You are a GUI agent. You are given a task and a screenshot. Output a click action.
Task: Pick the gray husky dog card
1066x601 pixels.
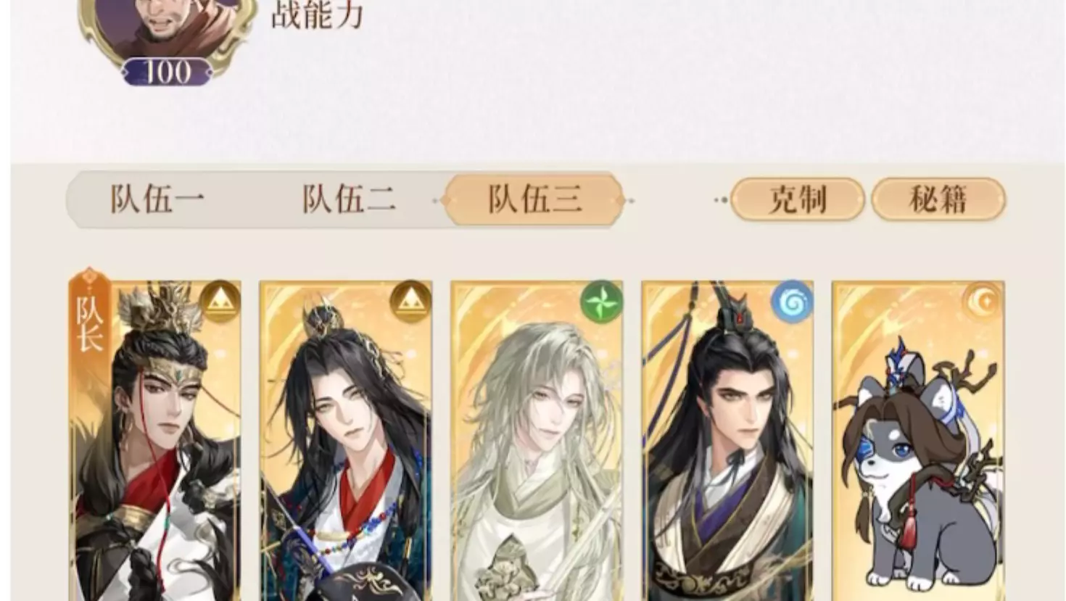point(918,441)
